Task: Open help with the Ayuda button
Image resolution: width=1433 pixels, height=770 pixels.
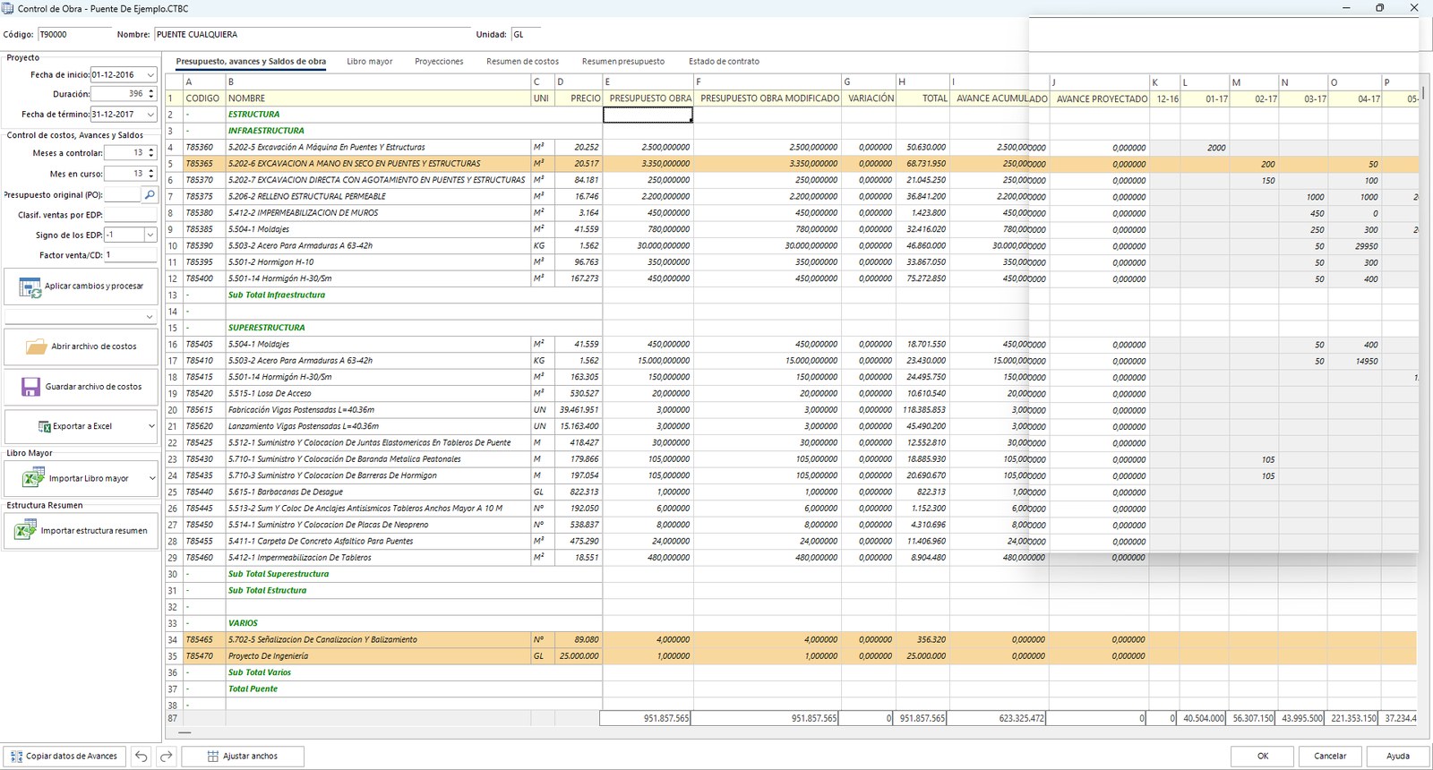Action: [1398, 757]
